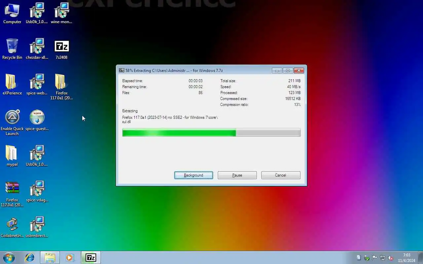Click the green extraction progress bar
423x264 pixels.
coord(211,133)
